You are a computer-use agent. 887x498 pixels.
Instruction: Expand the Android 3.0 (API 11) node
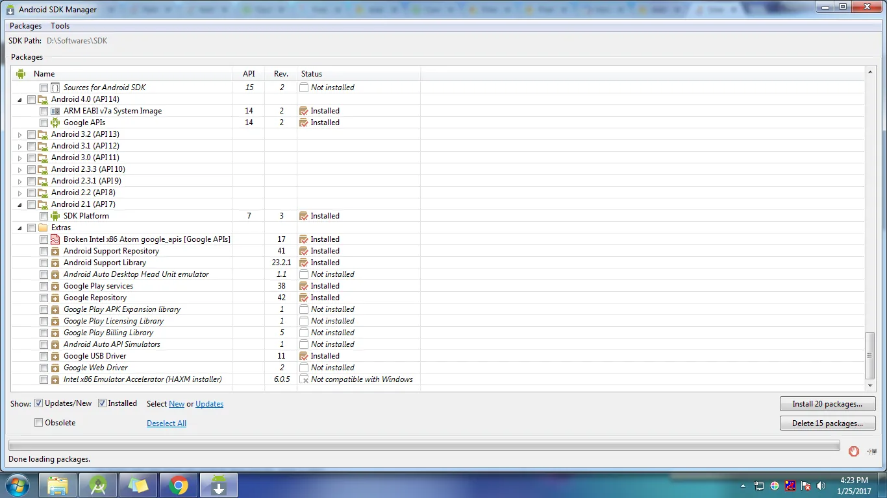click(19, 158)
